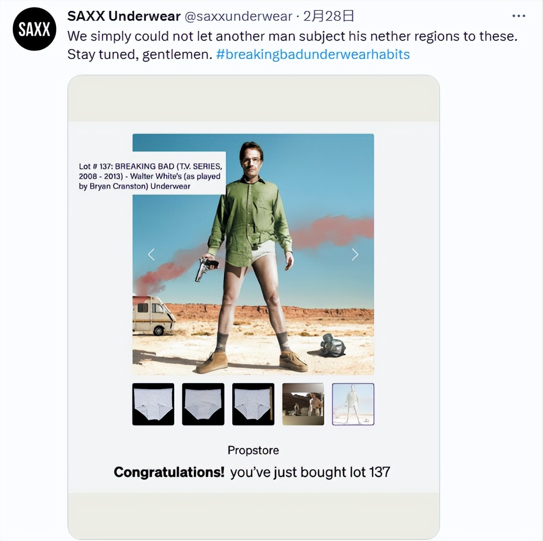Select the desert scene thumbnail

point(303,404)
